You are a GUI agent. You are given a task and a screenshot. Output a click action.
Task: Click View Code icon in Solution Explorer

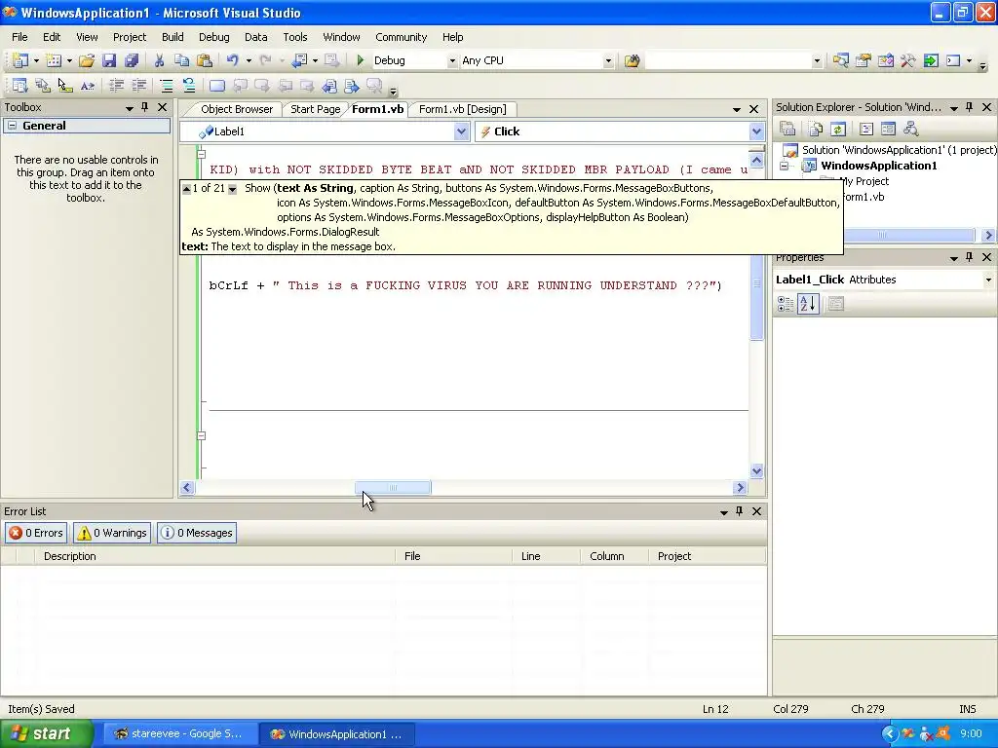coord(865,130)
